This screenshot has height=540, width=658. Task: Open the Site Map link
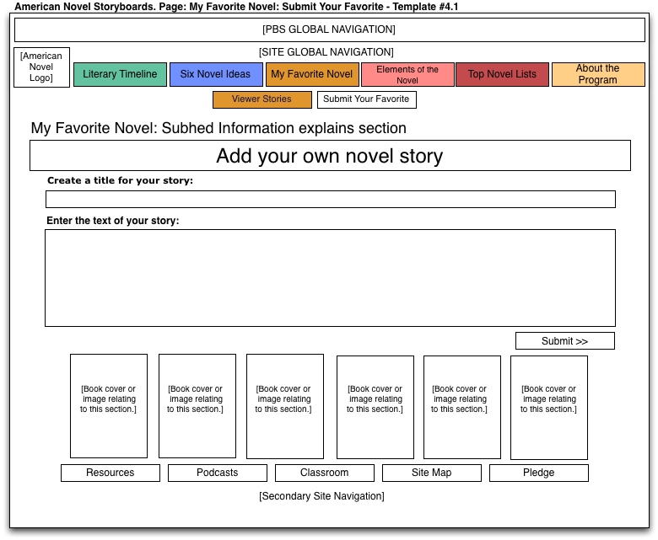[431, 473]
